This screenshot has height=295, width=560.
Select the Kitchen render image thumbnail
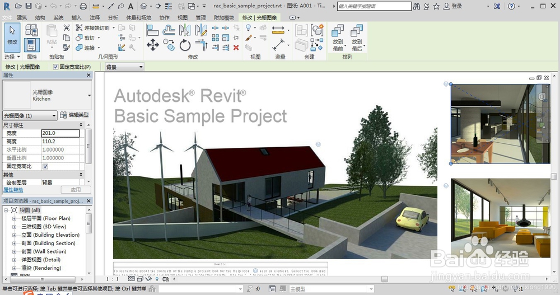tap(500, 124)
